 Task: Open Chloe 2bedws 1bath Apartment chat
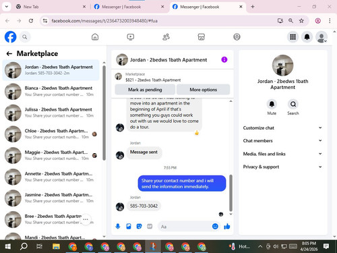click(51, 134)
